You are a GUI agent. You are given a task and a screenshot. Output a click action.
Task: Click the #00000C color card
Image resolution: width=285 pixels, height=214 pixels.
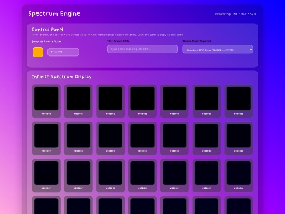click(207, 138)
